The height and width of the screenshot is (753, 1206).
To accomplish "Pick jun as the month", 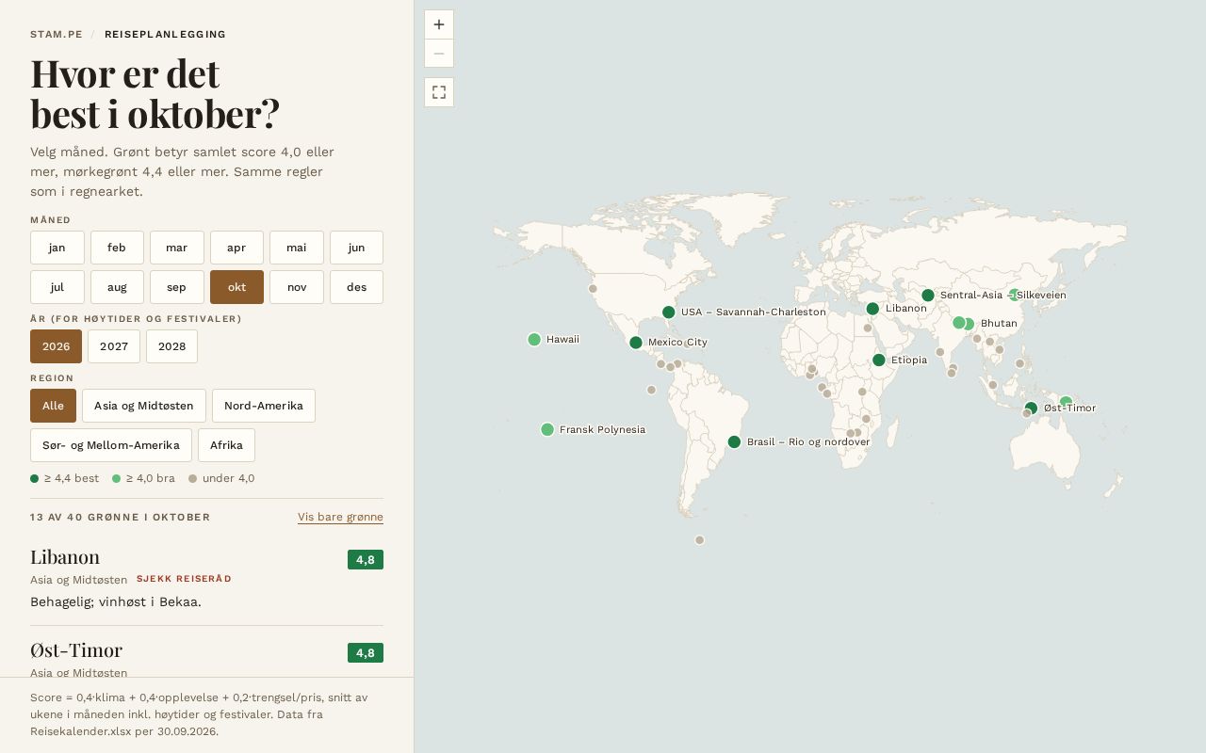I will pyautogui.click(x=356, y=248).
